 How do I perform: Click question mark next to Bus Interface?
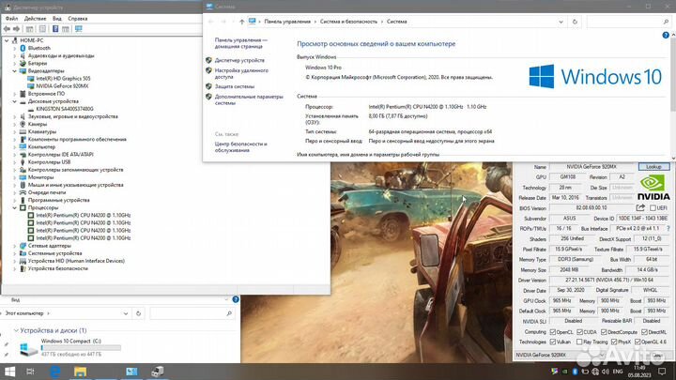pyautogui.click(x=668, y=228)
